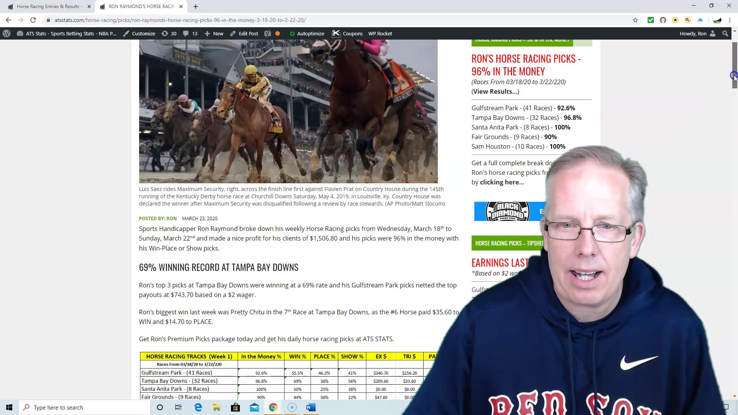The height and width of the screenshot is (415, 738).
Task: Open Ron's Horse Racing Picks sidebar headline
Action: click(x=526, y=65)
